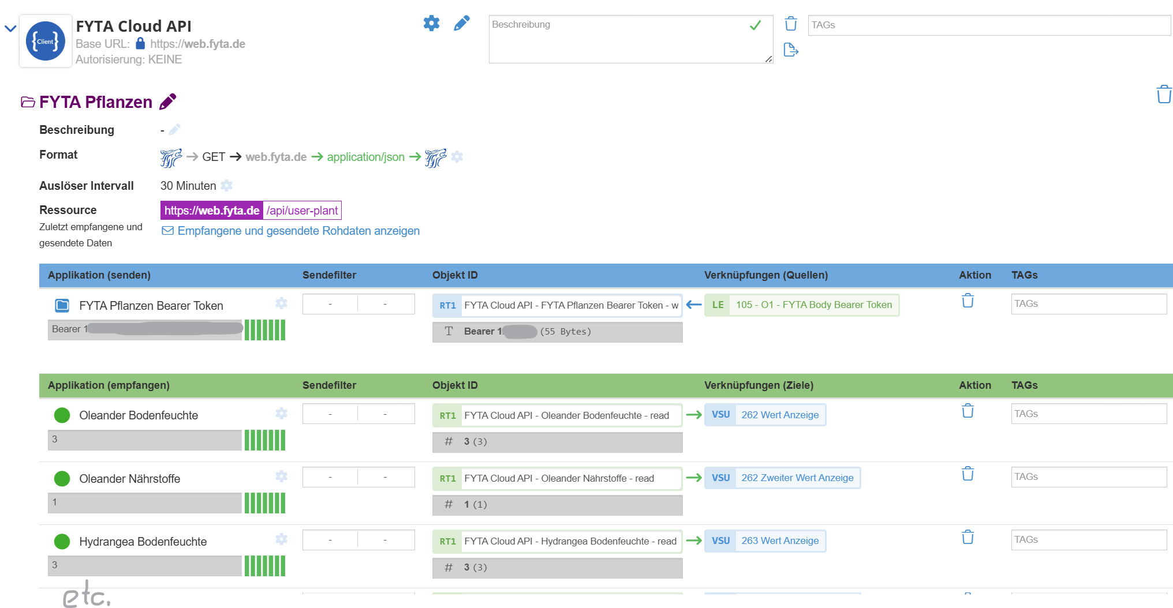
Task: Open Oleander Bodenfeuchte settings gear
Action: pos(281,414)
